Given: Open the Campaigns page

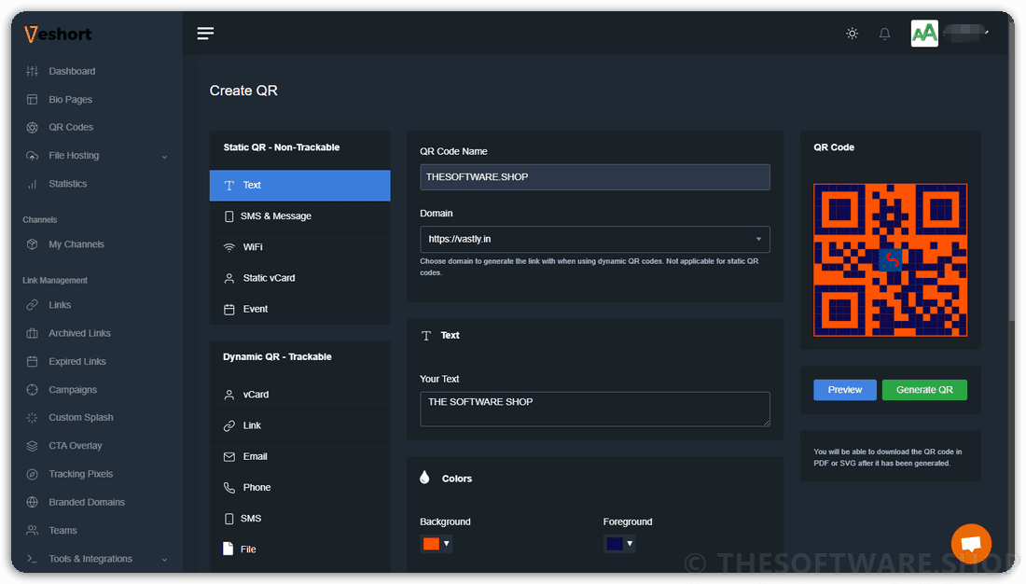Looking at the screenshot, I should 73,390.
